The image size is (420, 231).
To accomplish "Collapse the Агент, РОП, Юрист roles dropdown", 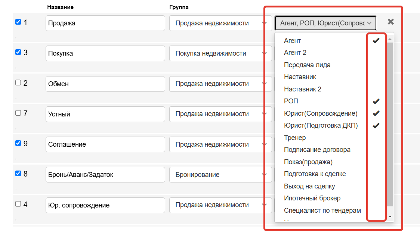I will [x=325, y=23].
